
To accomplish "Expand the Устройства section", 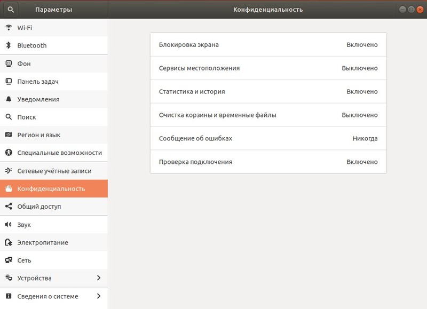I will (x=53, y=278).
